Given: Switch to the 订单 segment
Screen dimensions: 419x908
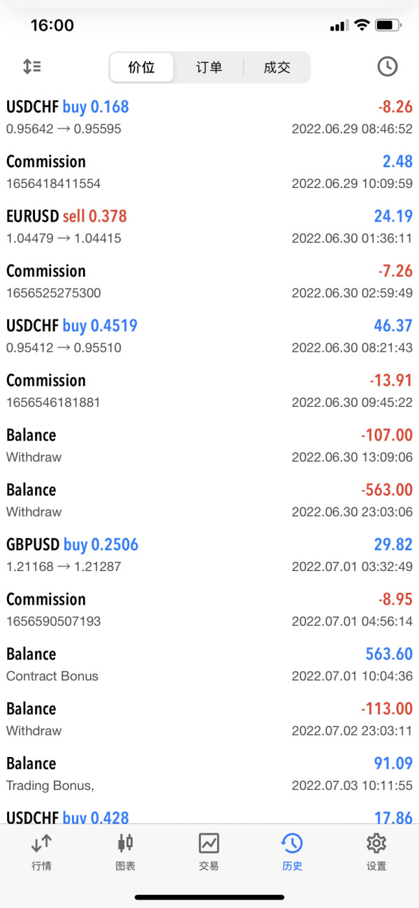Looking at the screenshot, I should point(209,68).
